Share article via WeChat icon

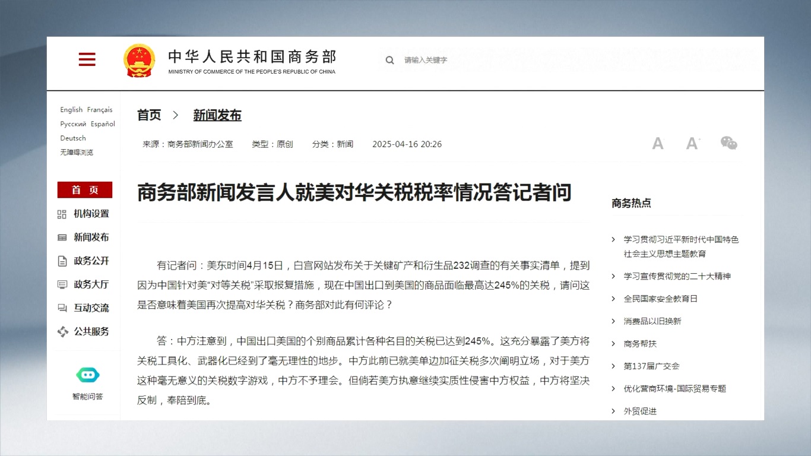click(728, 143)
